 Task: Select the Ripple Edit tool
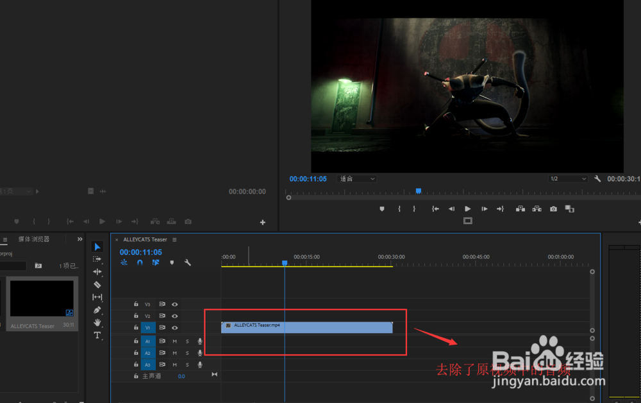coord(97,271)
